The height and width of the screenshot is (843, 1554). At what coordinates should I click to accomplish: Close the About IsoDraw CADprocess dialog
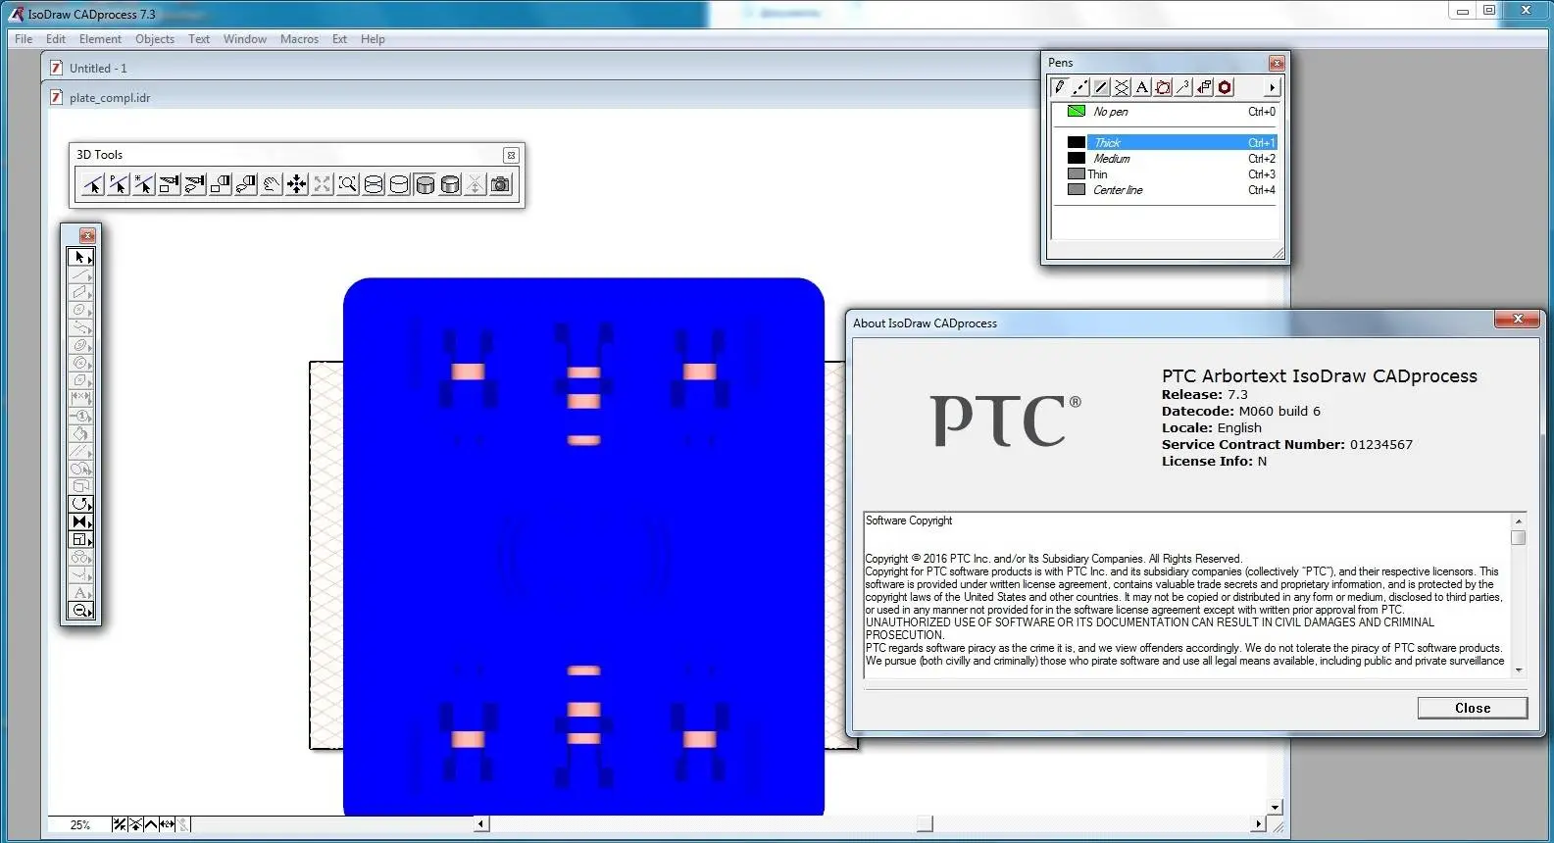coord(1473,708)
